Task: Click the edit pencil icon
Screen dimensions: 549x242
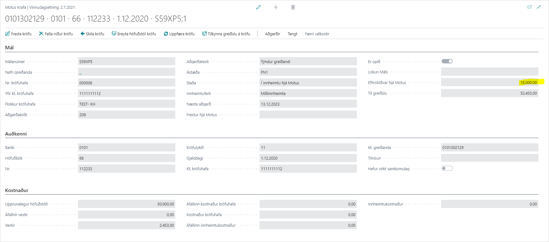Action: (258, 7)
